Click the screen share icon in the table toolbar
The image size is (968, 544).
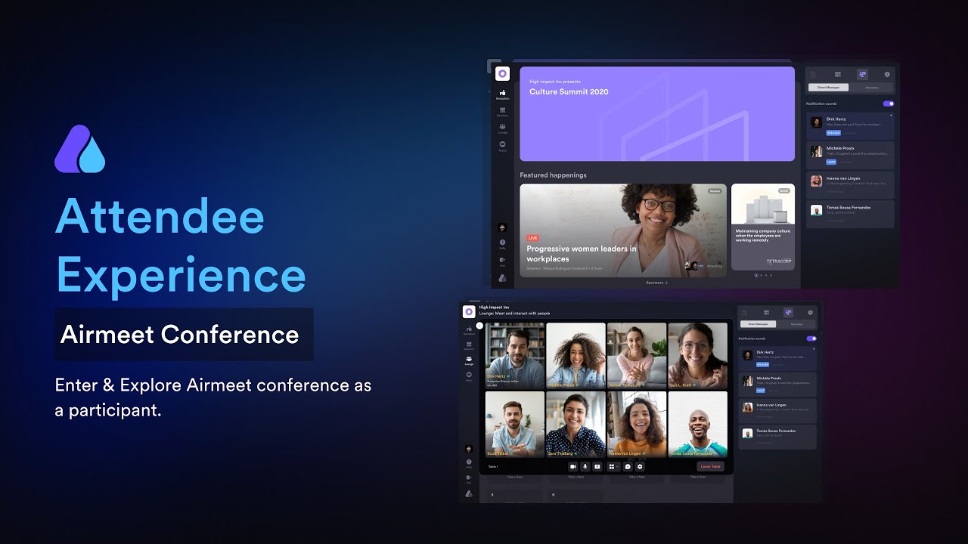coord(597,467)
